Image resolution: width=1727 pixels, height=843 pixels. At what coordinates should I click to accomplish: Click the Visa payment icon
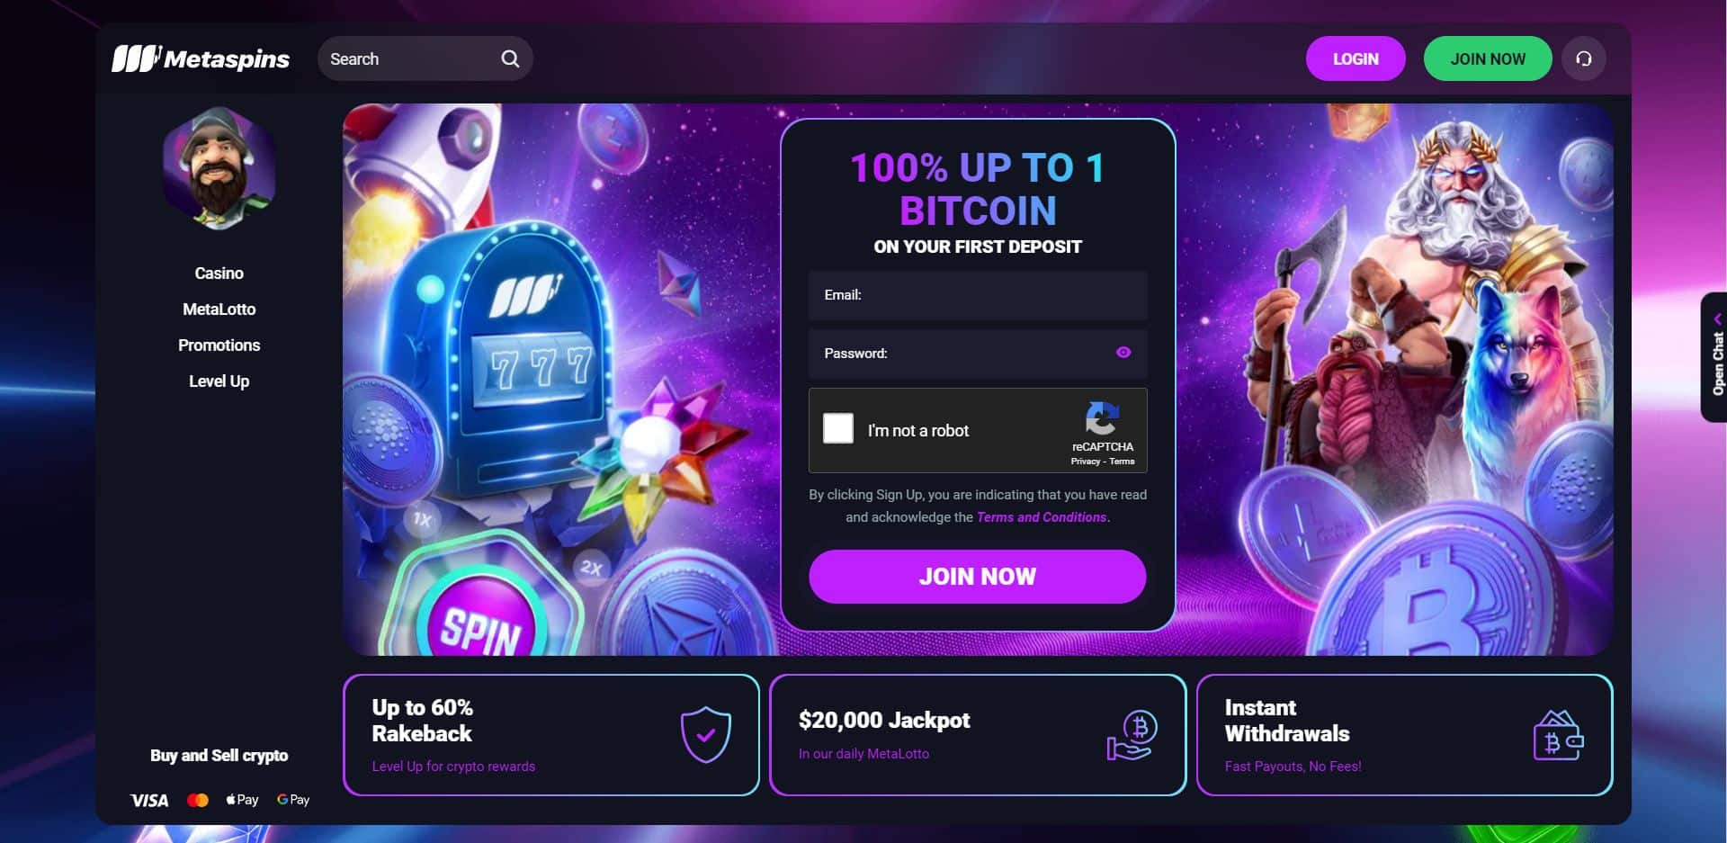pyautogui.click(x=149, y=800)
